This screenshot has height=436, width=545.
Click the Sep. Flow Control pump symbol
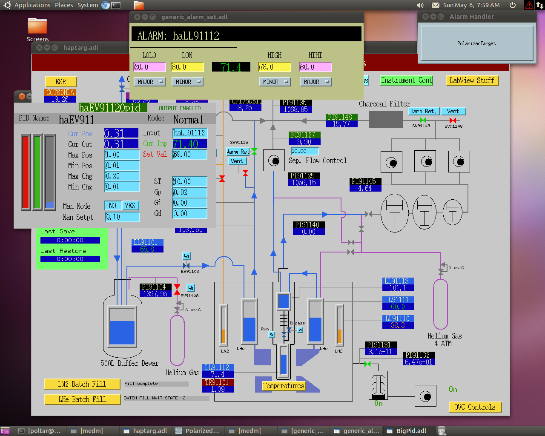[274, 160]
